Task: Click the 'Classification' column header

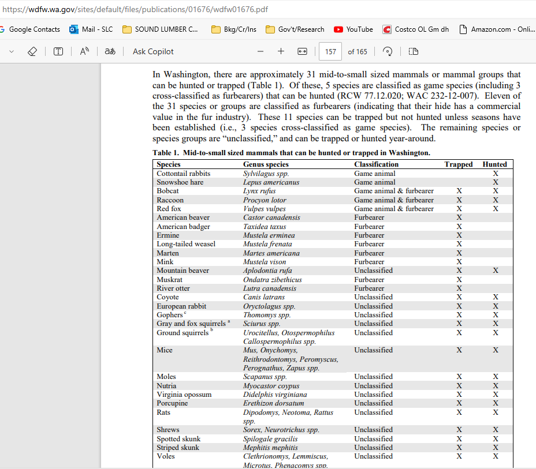Action: 377,164
